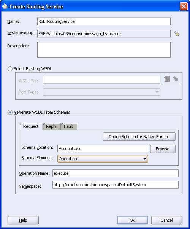Close the Create Routing Service dialog
Viewport: 190px width, 229px height.
(184, 6)
